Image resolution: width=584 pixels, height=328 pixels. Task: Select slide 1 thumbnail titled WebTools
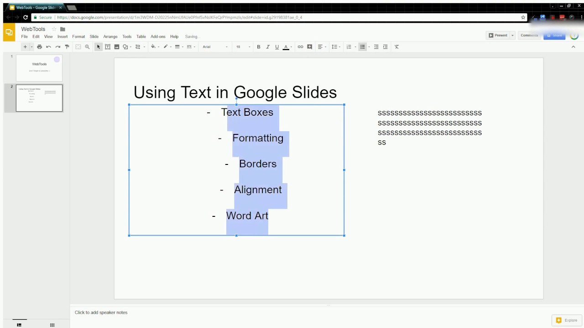tap(39, 68)
